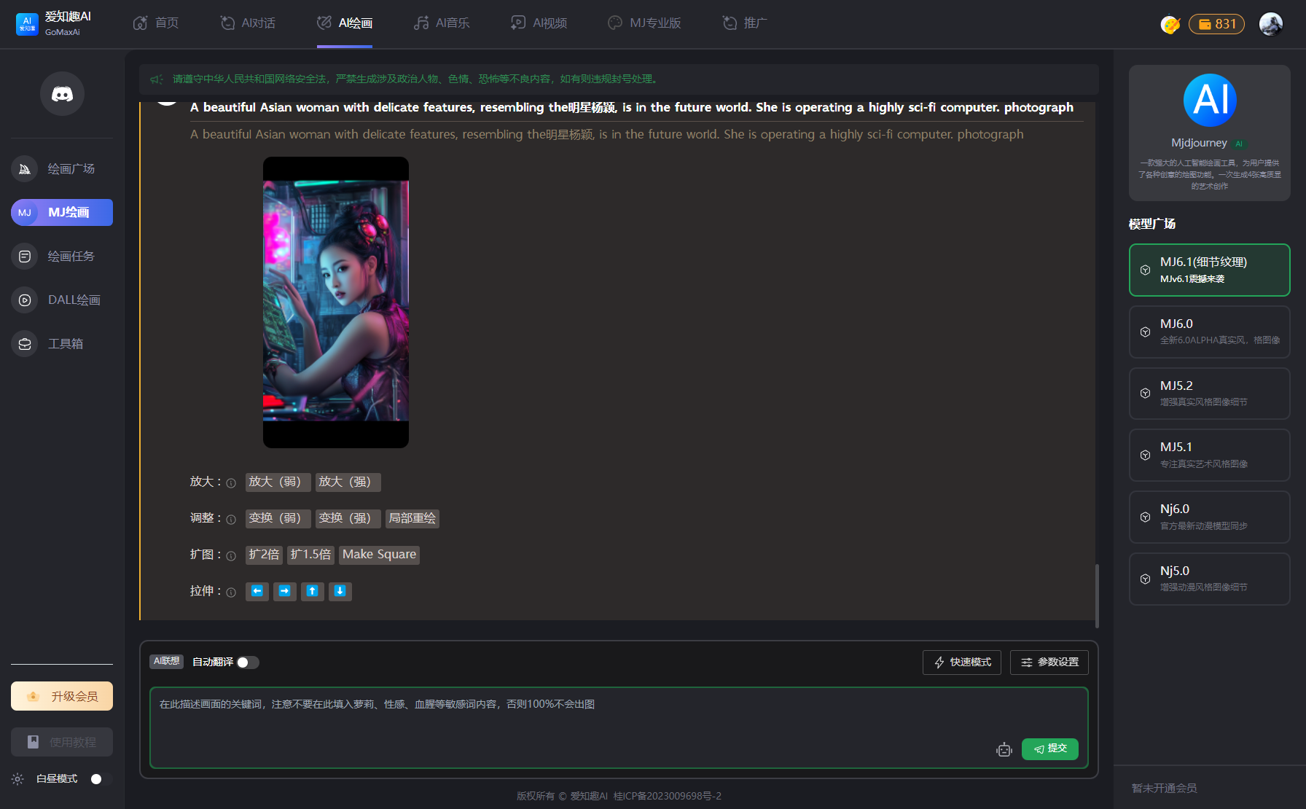Select the MJ5.1 model
Screen dimensions: 1306x809
pos(1210,456)
